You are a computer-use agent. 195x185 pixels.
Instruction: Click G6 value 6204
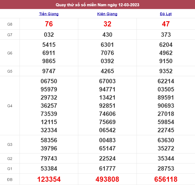pyautogui.click(x=166, y=45)
